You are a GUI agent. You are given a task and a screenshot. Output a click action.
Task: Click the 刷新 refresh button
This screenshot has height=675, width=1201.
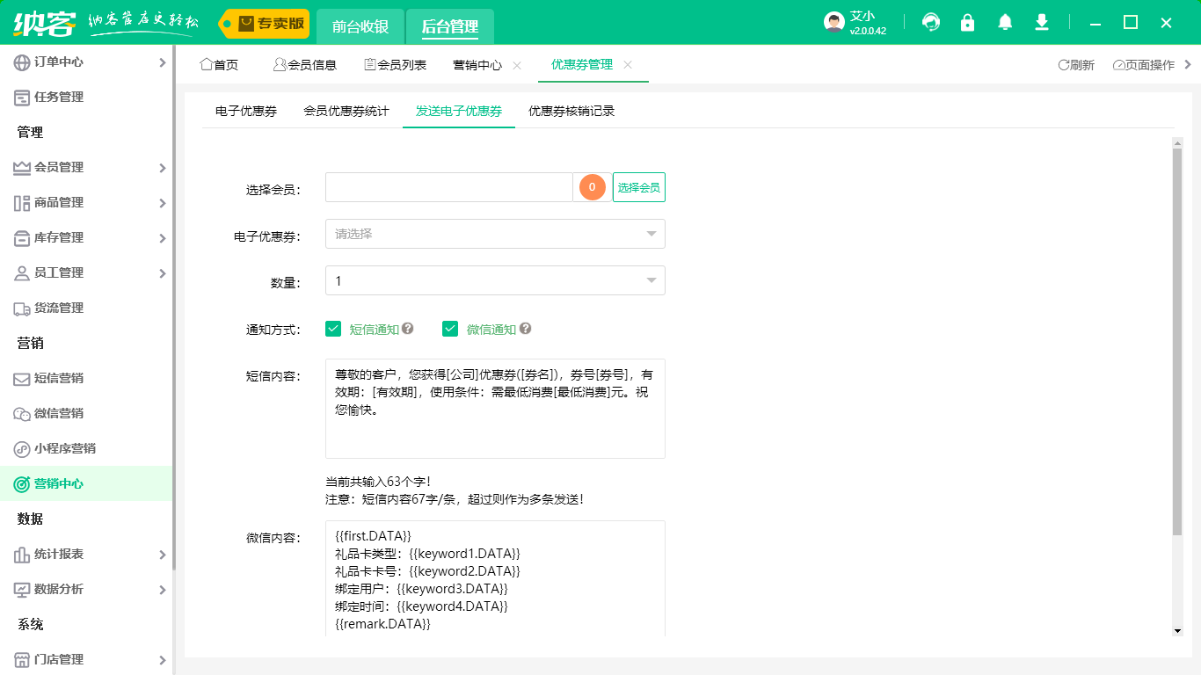click(1076, 65)
